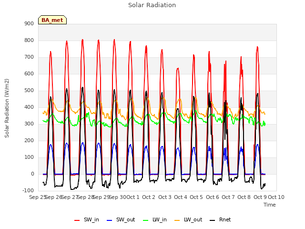Click the 300 y-axis tick label
The height and width of the screenshot is (229, 305).
[29, 124]
